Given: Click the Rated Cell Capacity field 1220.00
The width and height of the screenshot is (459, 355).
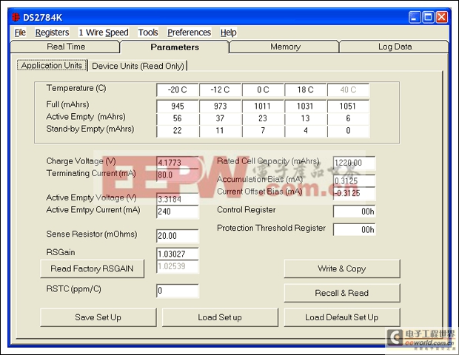Looking at the screenshot, I should 354,163.
